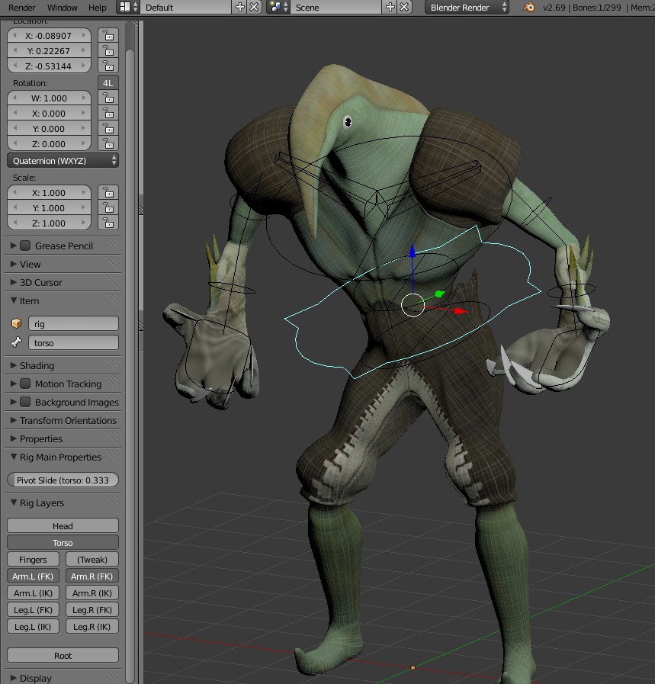The height and width of the screenshot is (684, 655).
Task: Open the Quaternion (WXYZ) rotation mode selector
Action: 61,160
